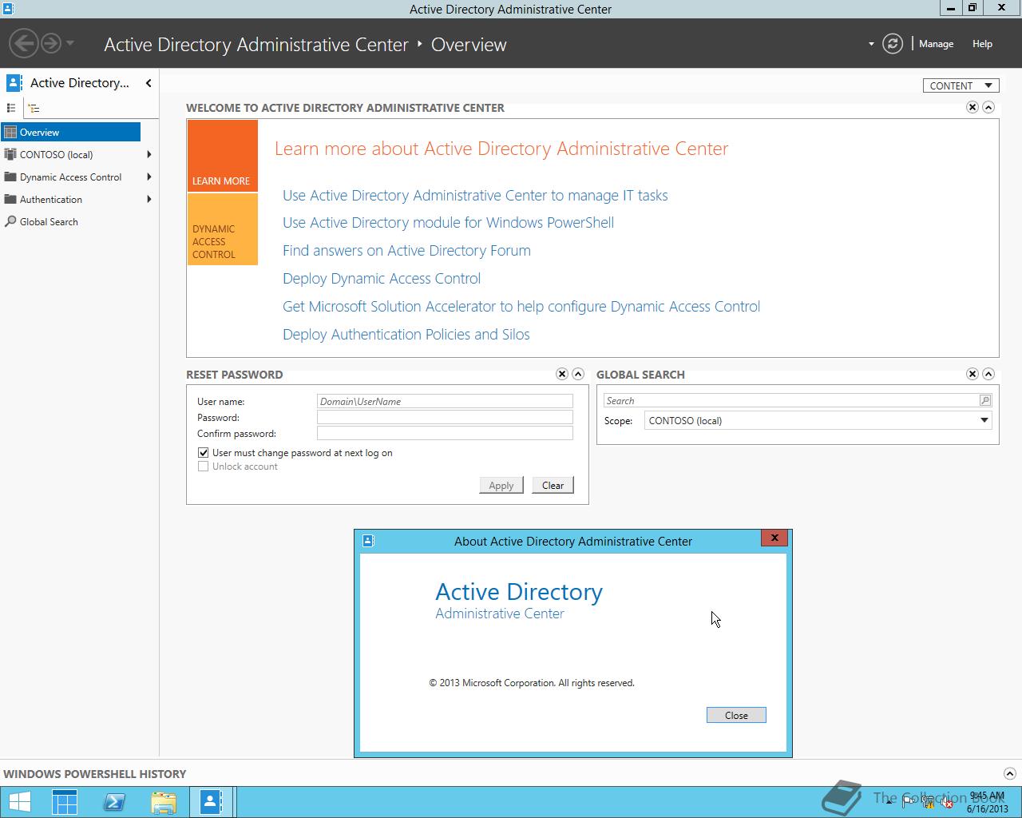Click the magnifier icon in search box
The height and width of the screenshot is (818, 1022).
pyautogui.click(x=985, y=400)
